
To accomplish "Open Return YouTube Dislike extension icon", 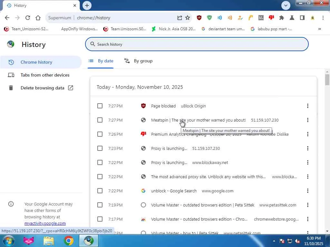I will (x=271, y=18).
